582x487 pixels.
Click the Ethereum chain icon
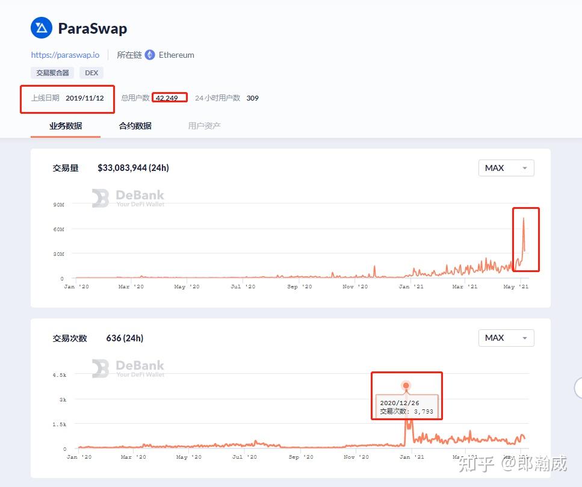[x=150, y=55]
